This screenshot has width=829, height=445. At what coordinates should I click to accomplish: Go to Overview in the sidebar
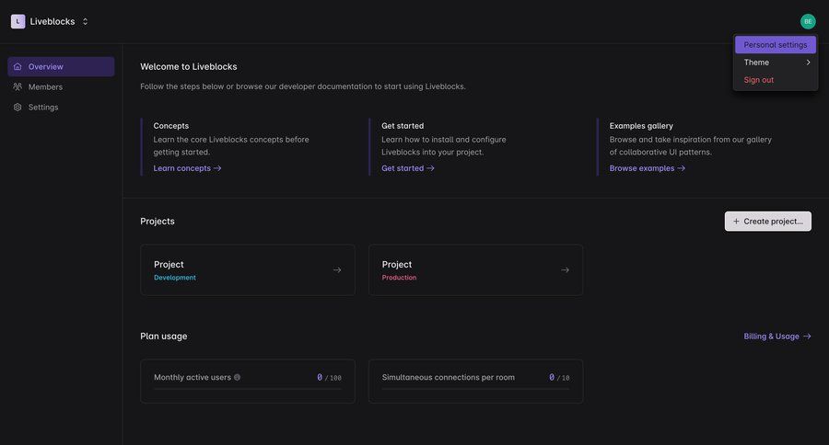(61, 66)
